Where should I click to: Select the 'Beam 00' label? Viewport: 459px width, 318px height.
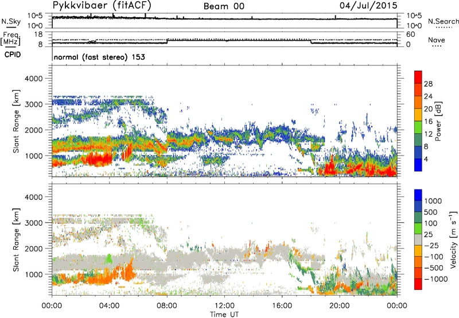tap(224, 6)
